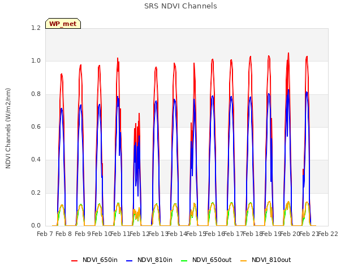The width and height of the screenshot is (362, 271).
Task: Select the chart title SRS NDVI Channels
Action: [180, 6]
